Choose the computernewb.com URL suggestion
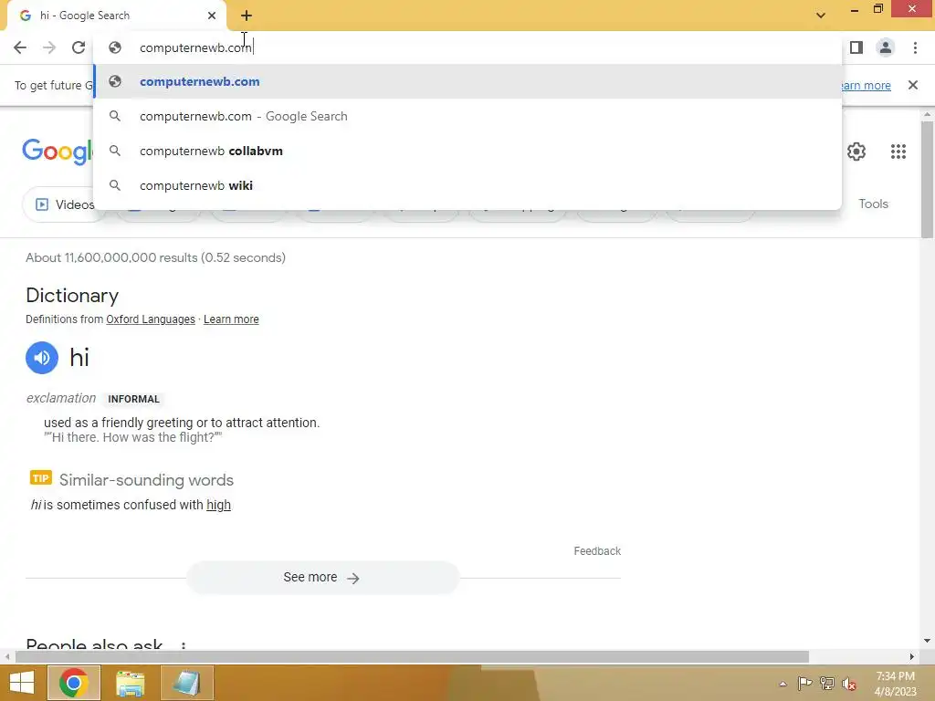 (468, 81)
